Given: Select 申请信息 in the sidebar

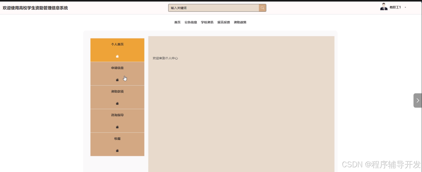Looking at the screenshot, I should click(x=117, y=74).
